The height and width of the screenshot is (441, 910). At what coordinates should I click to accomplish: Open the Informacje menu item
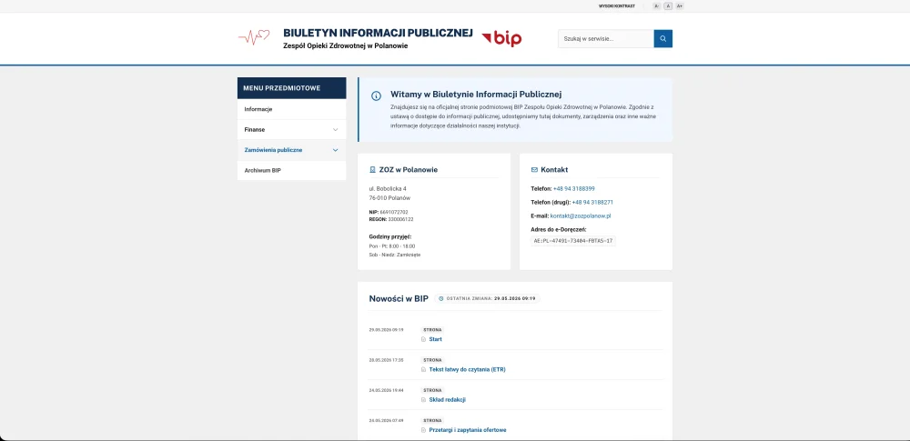click(292, 110)
